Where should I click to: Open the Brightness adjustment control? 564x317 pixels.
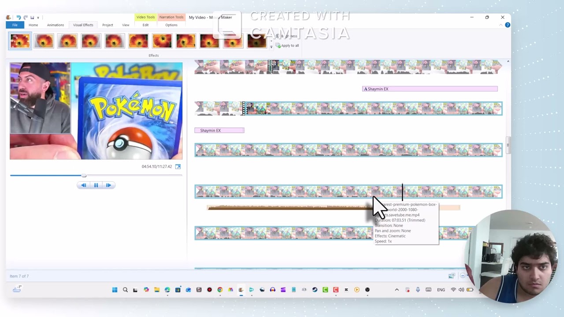[287, 36]
